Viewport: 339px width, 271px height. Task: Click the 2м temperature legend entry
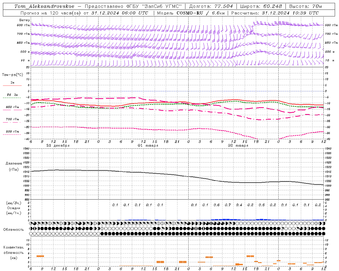12,84
